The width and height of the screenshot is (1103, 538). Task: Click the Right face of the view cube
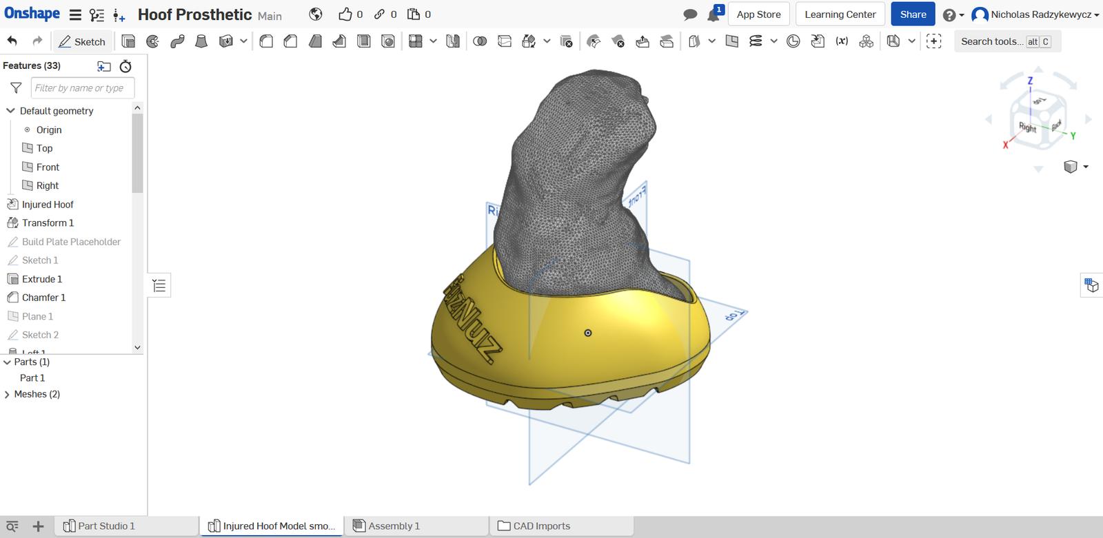point(1027,127)
